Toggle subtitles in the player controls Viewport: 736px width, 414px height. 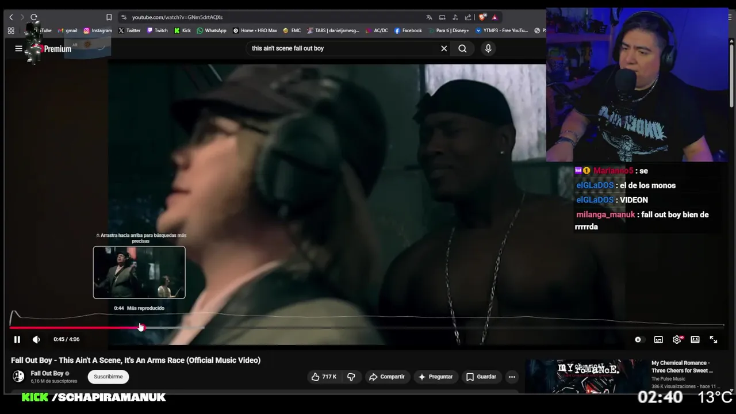(x=658, y=340)
